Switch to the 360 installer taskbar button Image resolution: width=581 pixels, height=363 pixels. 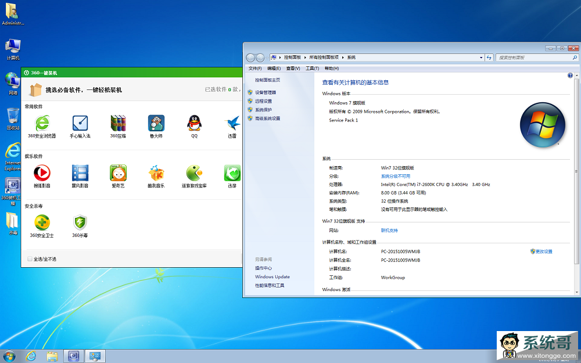tap(73, 357)
